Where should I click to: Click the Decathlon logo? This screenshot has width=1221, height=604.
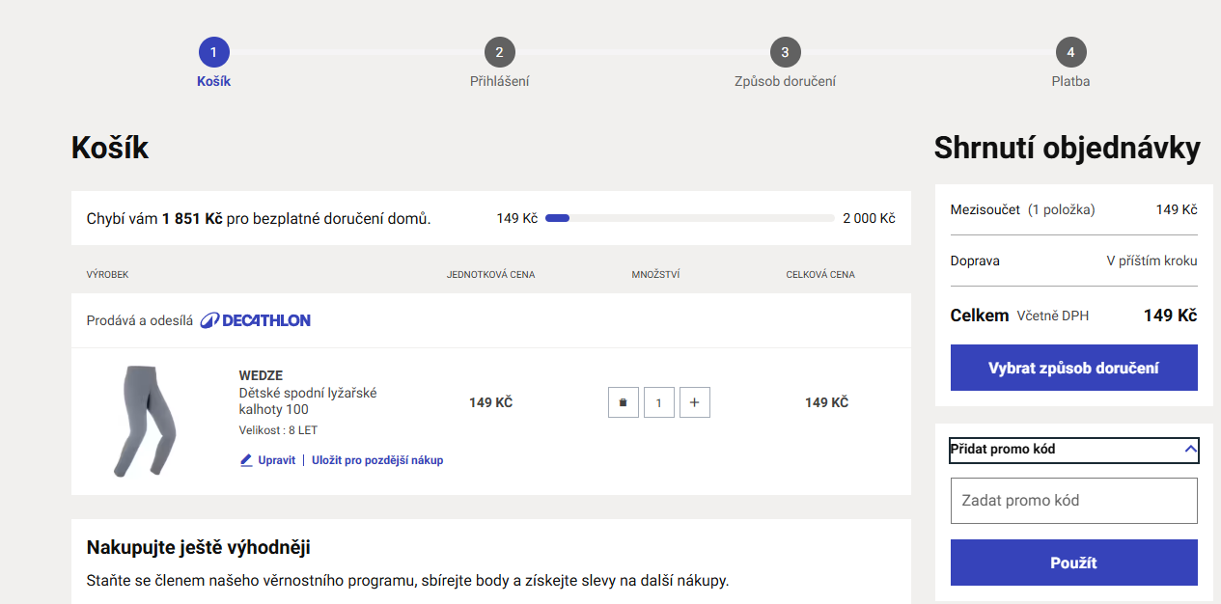(x=256, y=320)
